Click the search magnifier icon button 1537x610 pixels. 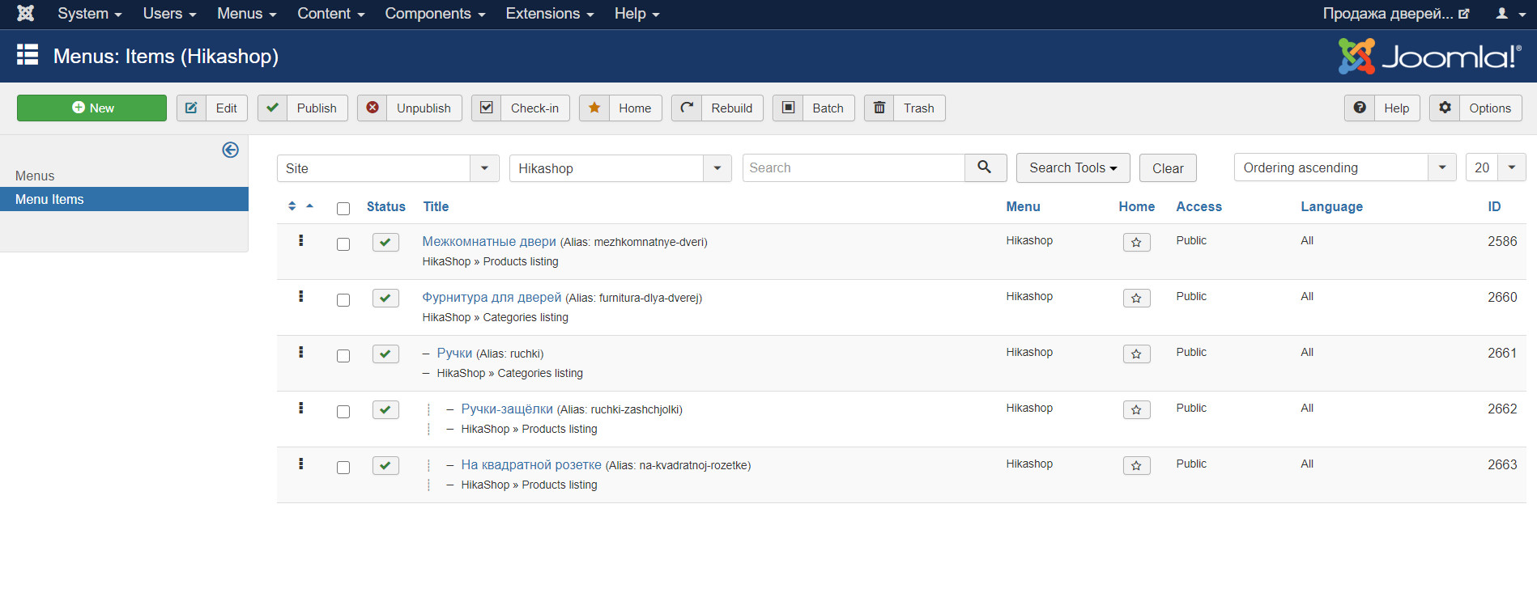coord(985,167)
